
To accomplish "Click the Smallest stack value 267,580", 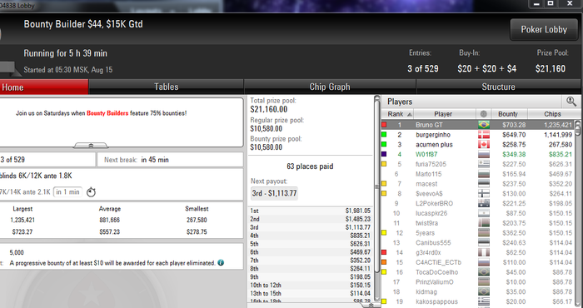I will 197,220.
